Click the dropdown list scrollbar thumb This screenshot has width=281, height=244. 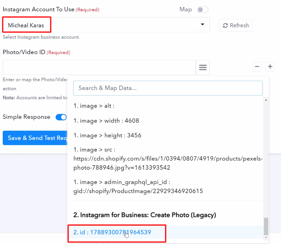(x=266, y=226)
